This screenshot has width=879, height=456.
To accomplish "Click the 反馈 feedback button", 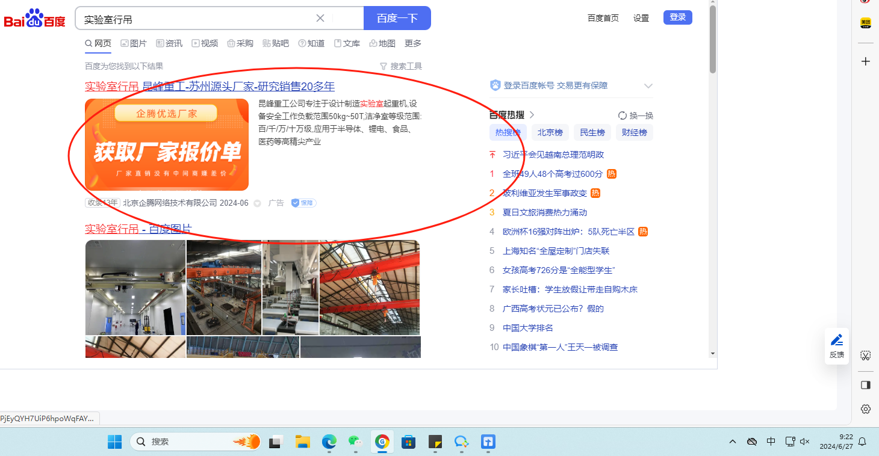I will [837, 346].
